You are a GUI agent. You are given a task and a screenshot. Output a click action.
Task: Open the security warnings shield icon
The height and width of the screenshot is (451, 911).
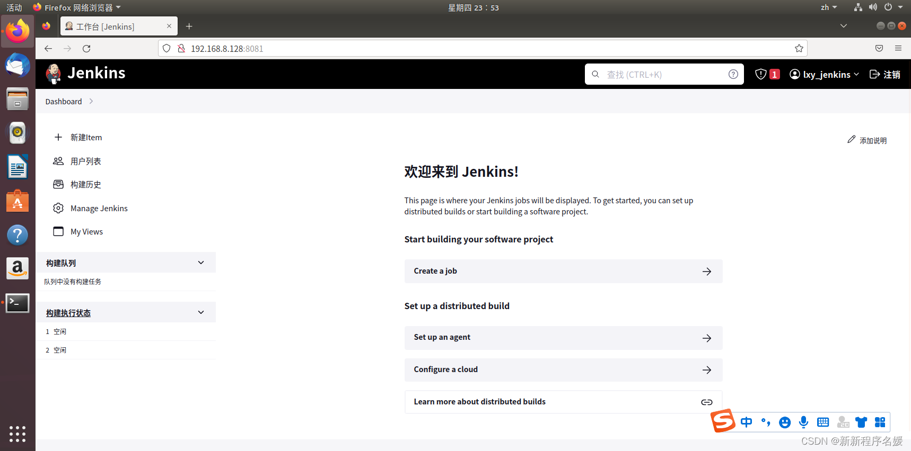[x=761, y=74]
